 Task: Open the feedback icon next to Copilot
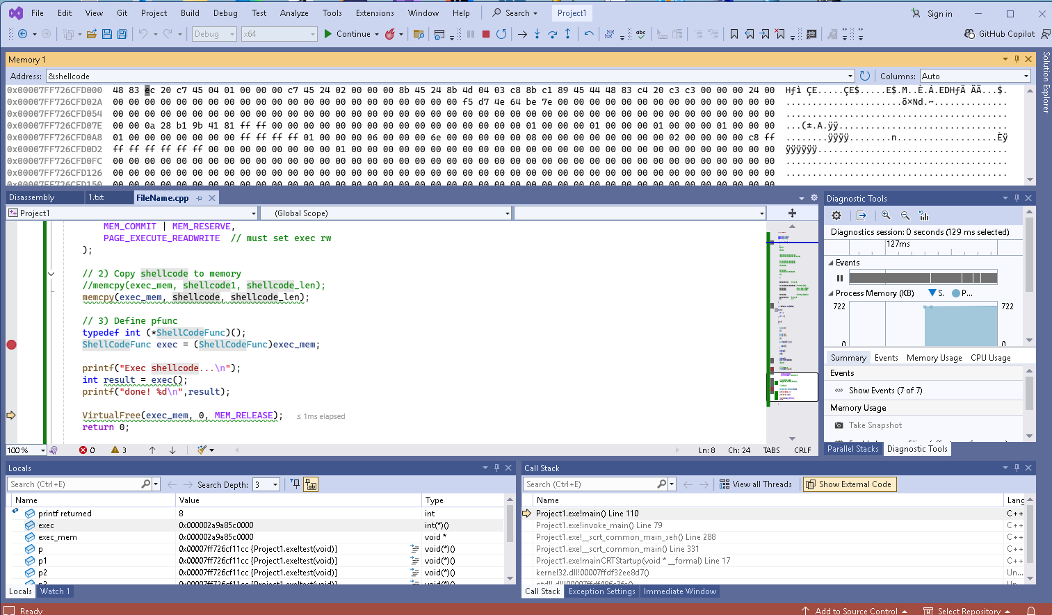point(1045,33)
